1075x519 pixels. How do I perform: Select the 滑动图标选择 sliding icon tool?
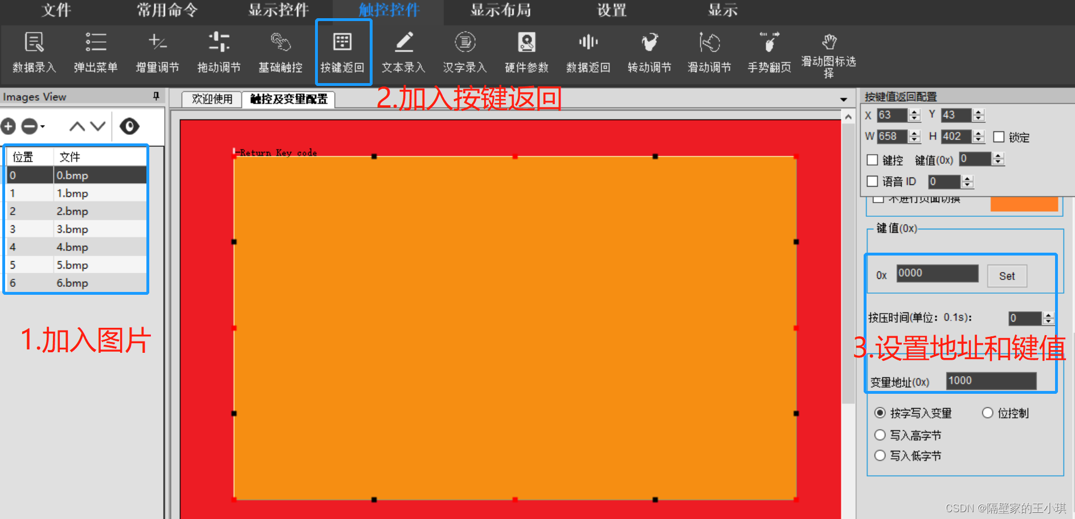click(829, 55)
